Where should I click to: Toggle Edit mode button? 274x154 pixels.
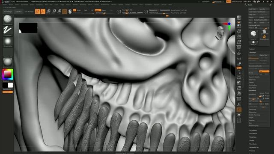coord(37,12)
